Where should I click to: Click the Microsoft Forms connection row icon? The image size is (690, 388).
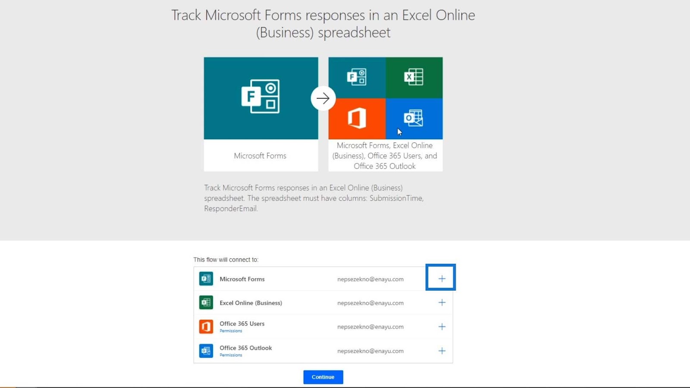(x=206, y=279)
